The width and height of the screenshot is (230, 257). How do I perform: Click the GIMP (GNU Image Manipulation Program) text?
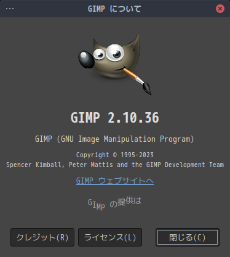(114, 139)
